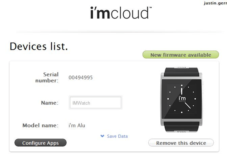
Task: Open Configure Apps
Action: pos(40,143)
